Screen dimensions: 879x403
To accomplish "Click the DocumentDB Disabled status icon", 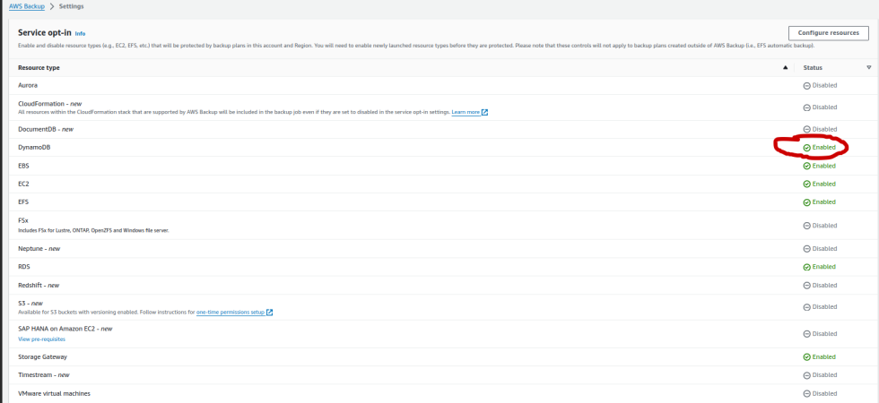I will [x=806, y=129].
